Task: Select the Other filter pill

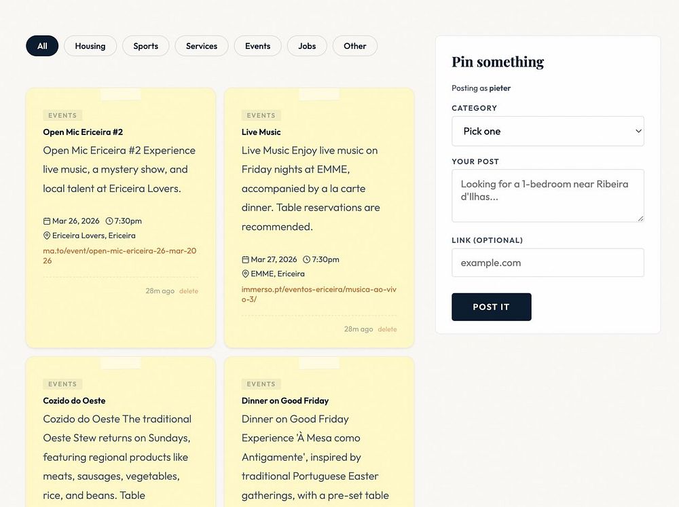Action: click(355, 46)
